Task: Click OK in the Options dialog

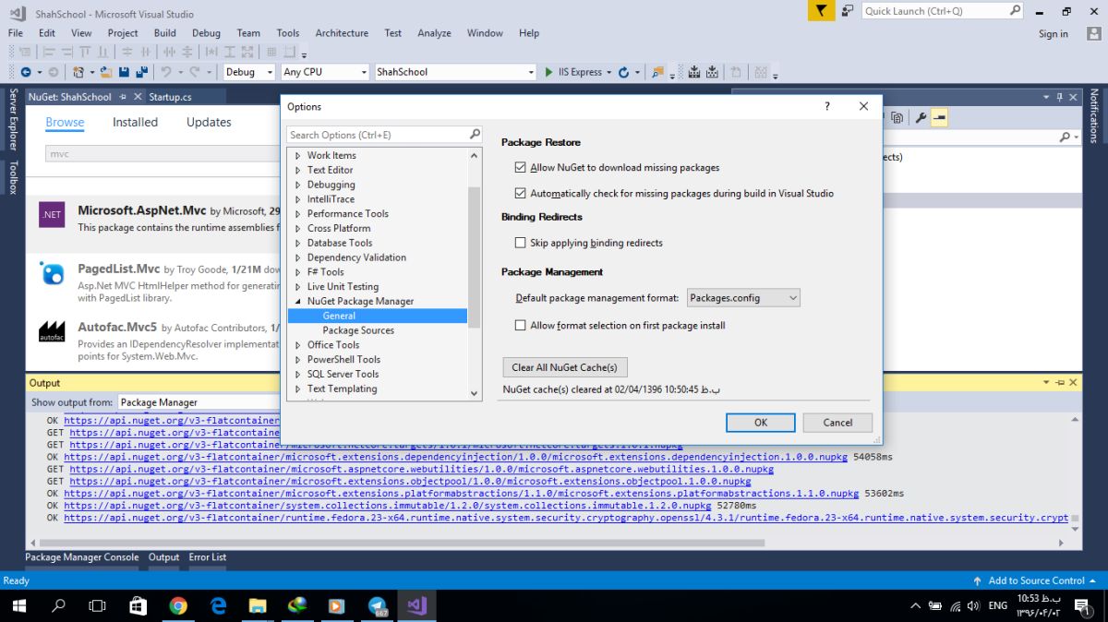Action: click(761, 423)
